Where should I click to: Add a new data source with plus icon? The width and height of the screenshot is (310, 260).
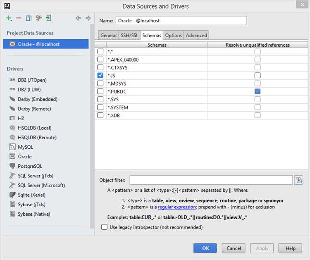point(9,18)
